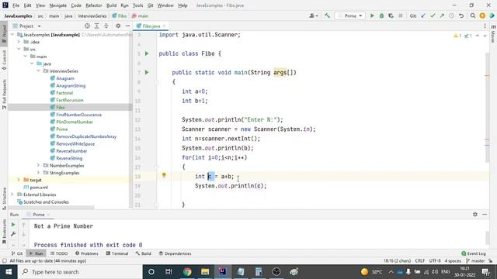Run the Prime configuration from the toolbar
This screenshot has height=279, width=497.
pyautogui.click(x=372, y=15)
